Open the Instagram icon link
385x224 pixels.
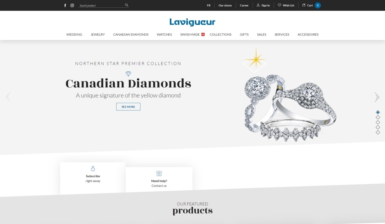tap(72, 5)
